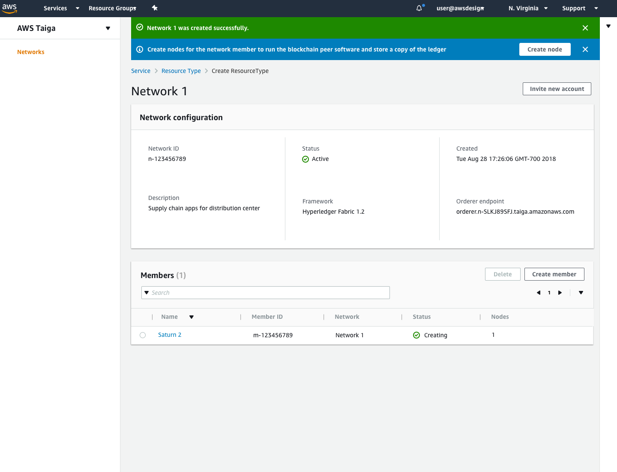Dismiss the green success banner
Viewport: 617px width, 472px height.
pos(585,28)
